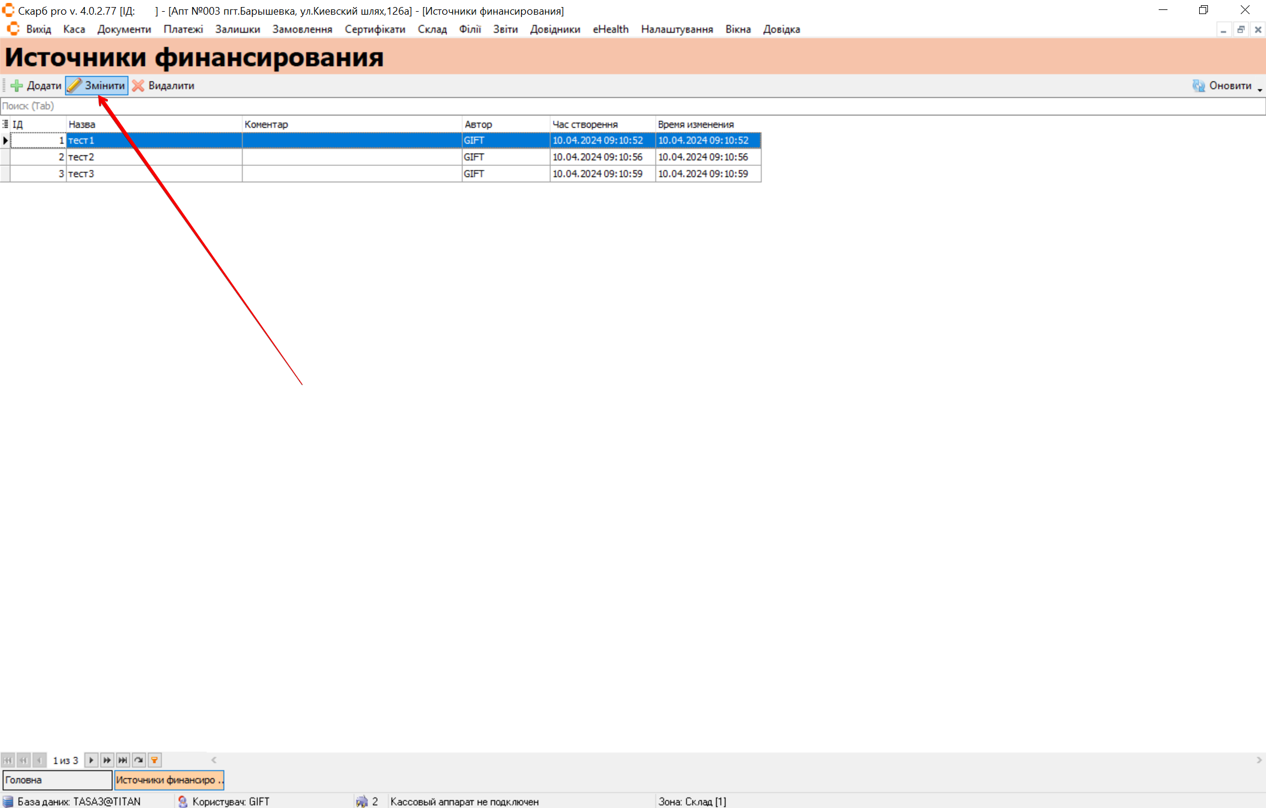
Task: Open the Довідники menu
Action: pos(555,29)
